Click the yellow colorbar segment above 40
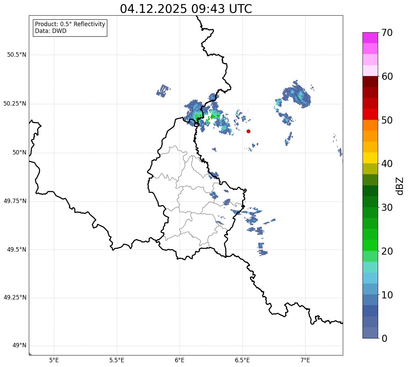The width and height of the screenshot is (408, 367). 370,158
